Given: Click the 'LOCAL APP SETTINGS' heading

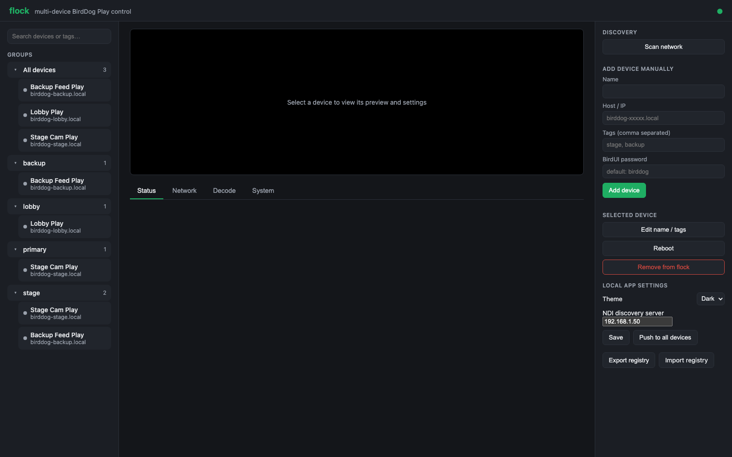Looking at the screenshot, I should [x=635, y=286].
